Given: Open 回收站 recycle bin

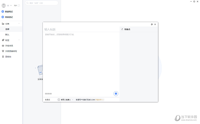Looking at the screenshot, I should [8, 57].
